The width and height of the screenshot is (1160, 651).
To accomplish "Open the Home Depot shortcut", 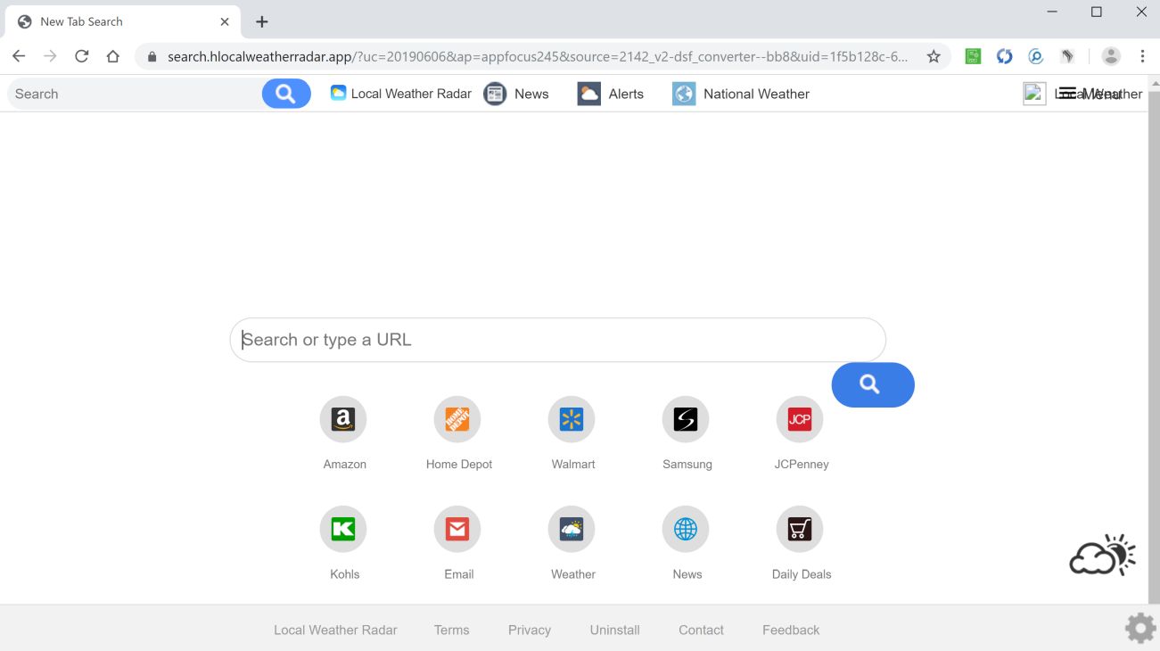I will pyautogui.click(x=457, y=419).
